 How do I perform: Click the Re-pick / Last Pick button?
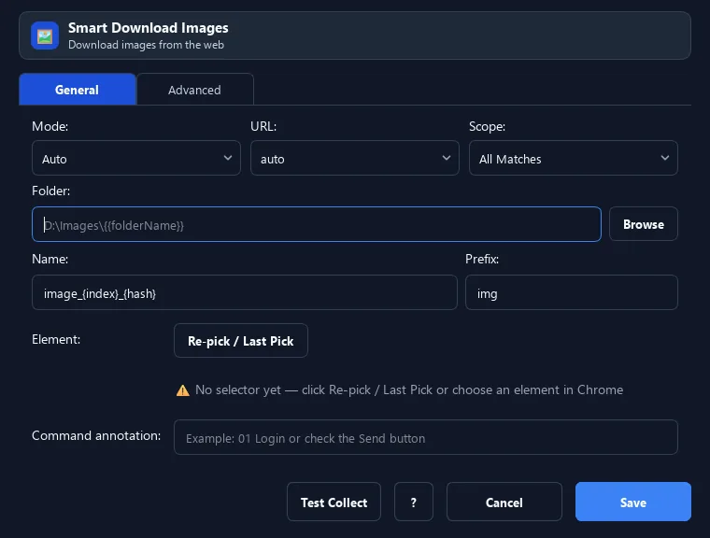coord(241,341)
